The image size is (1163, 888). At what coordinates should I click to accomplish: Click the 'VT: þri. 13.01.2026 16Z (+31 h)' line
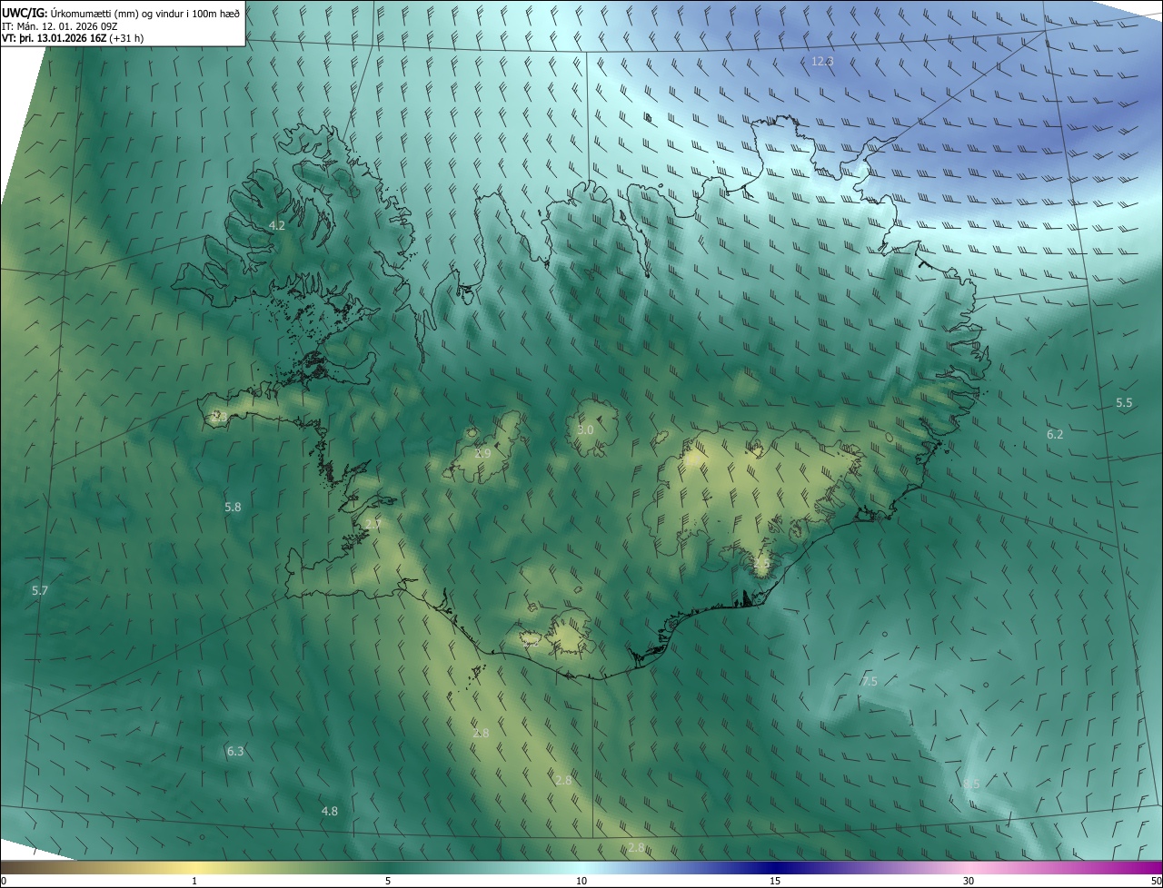(x=73, y=38)
